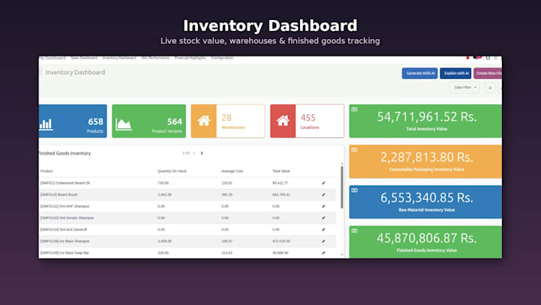Click the money icon on Raw Material tile

pyautogui.click(x=354, y=190)
